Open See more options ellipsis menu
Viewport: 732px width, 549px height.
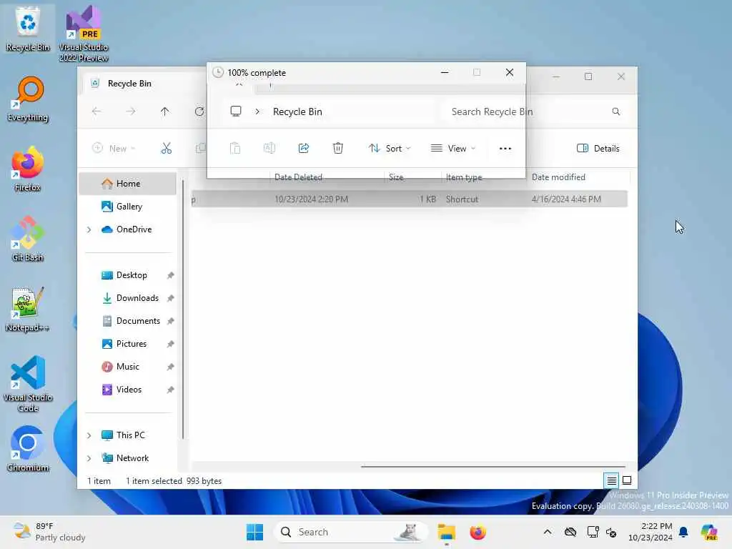point(505,149)
